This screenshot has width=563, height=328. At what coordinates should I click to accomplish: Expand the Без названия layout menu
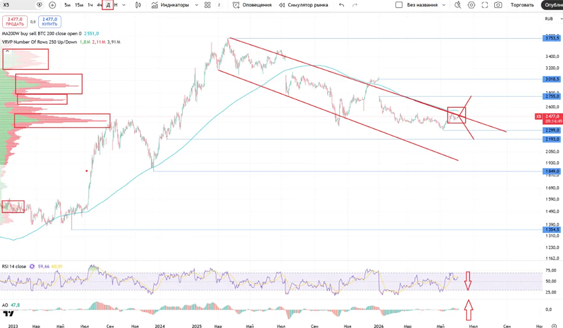click(444, 5)
